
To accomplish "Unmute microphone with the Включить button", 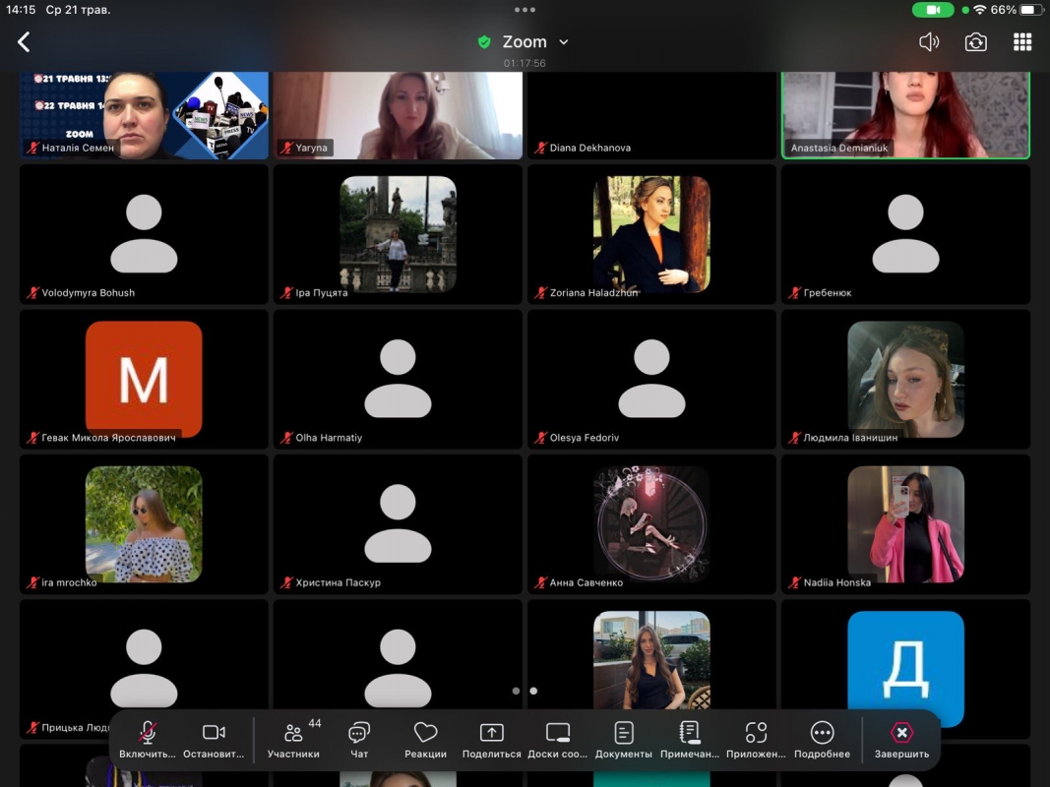I will click(148, 740).
